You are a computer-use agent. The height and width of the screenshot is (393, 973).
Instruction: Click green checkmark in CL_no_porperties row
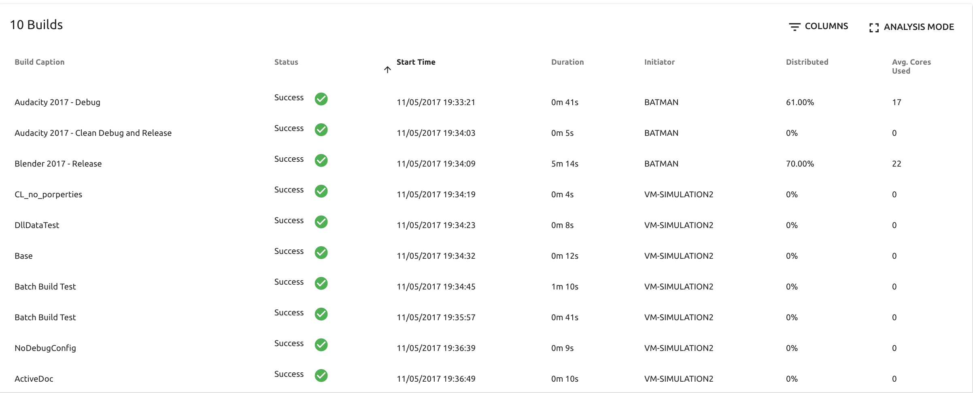tap(321, 191)
